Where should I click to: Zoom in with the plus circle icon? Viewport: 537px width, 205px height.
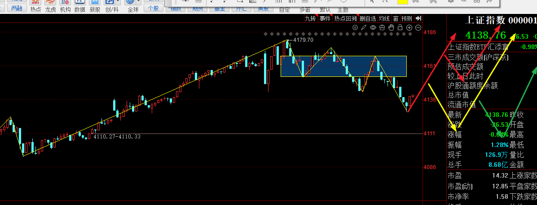point(409,28)
